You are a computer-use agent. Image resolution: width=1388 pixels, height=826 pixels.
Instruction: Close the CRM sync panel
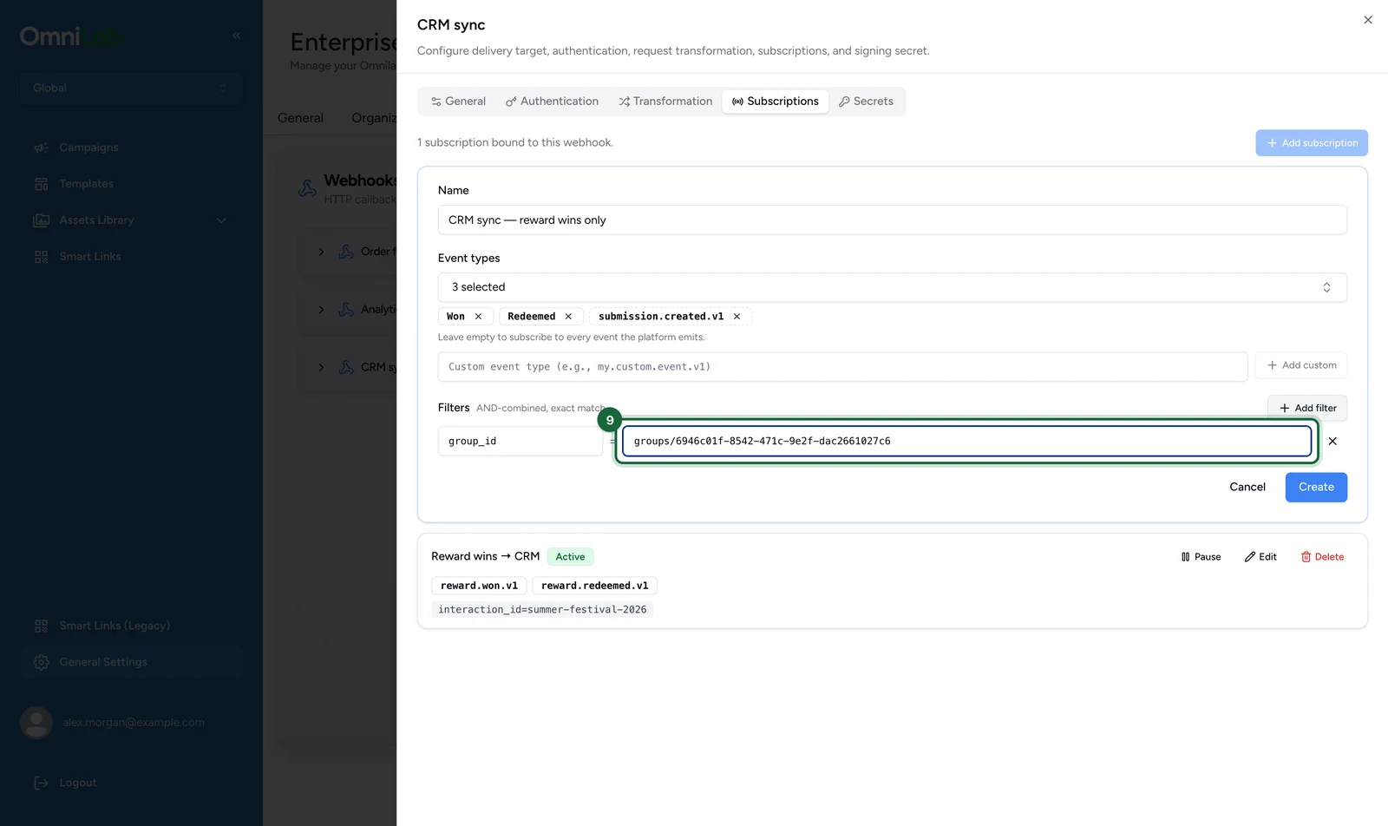pos(1368,20)
